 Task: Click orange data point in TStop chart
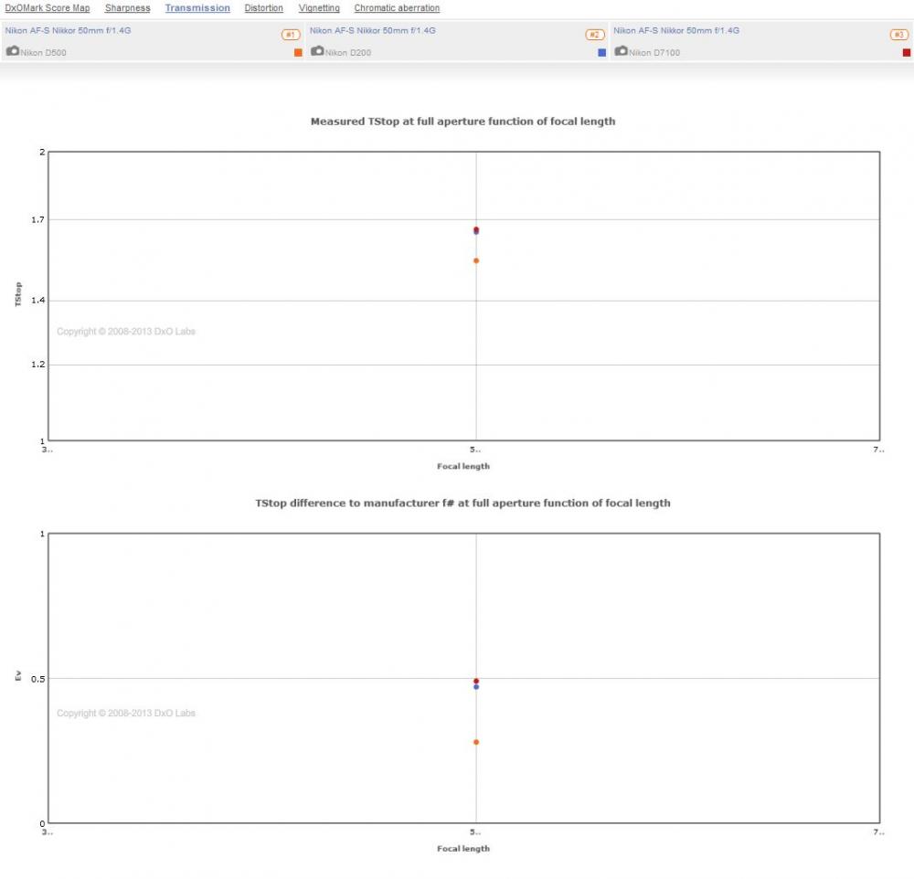[x=476, y=261]
